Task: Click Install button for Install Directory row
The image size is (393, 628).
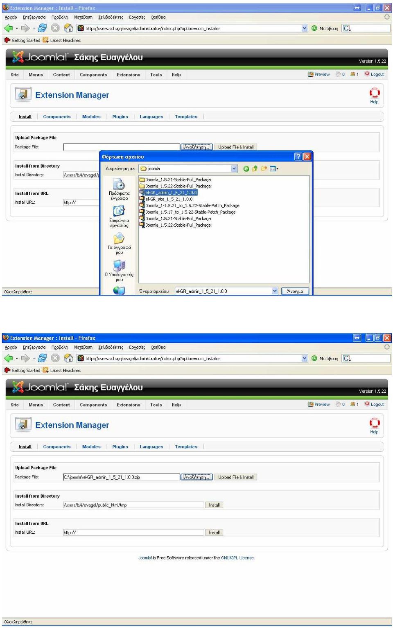Action: 214,505
